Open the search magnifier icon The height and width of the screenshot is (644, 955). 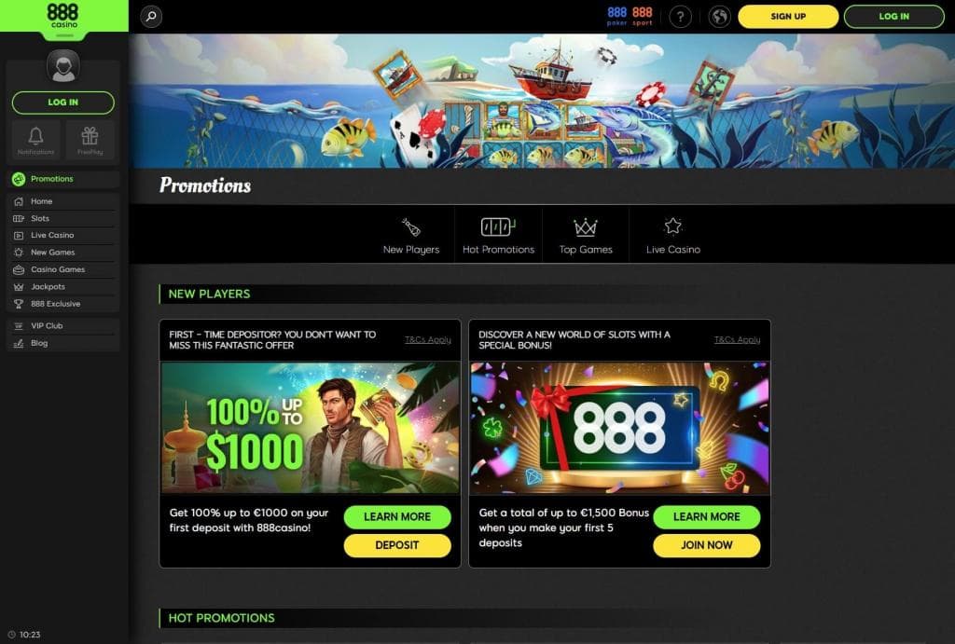pyautogui.click(x=151, y=17)
